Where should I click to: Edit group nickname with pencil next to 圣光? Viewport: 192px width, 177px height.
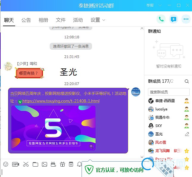187,134
